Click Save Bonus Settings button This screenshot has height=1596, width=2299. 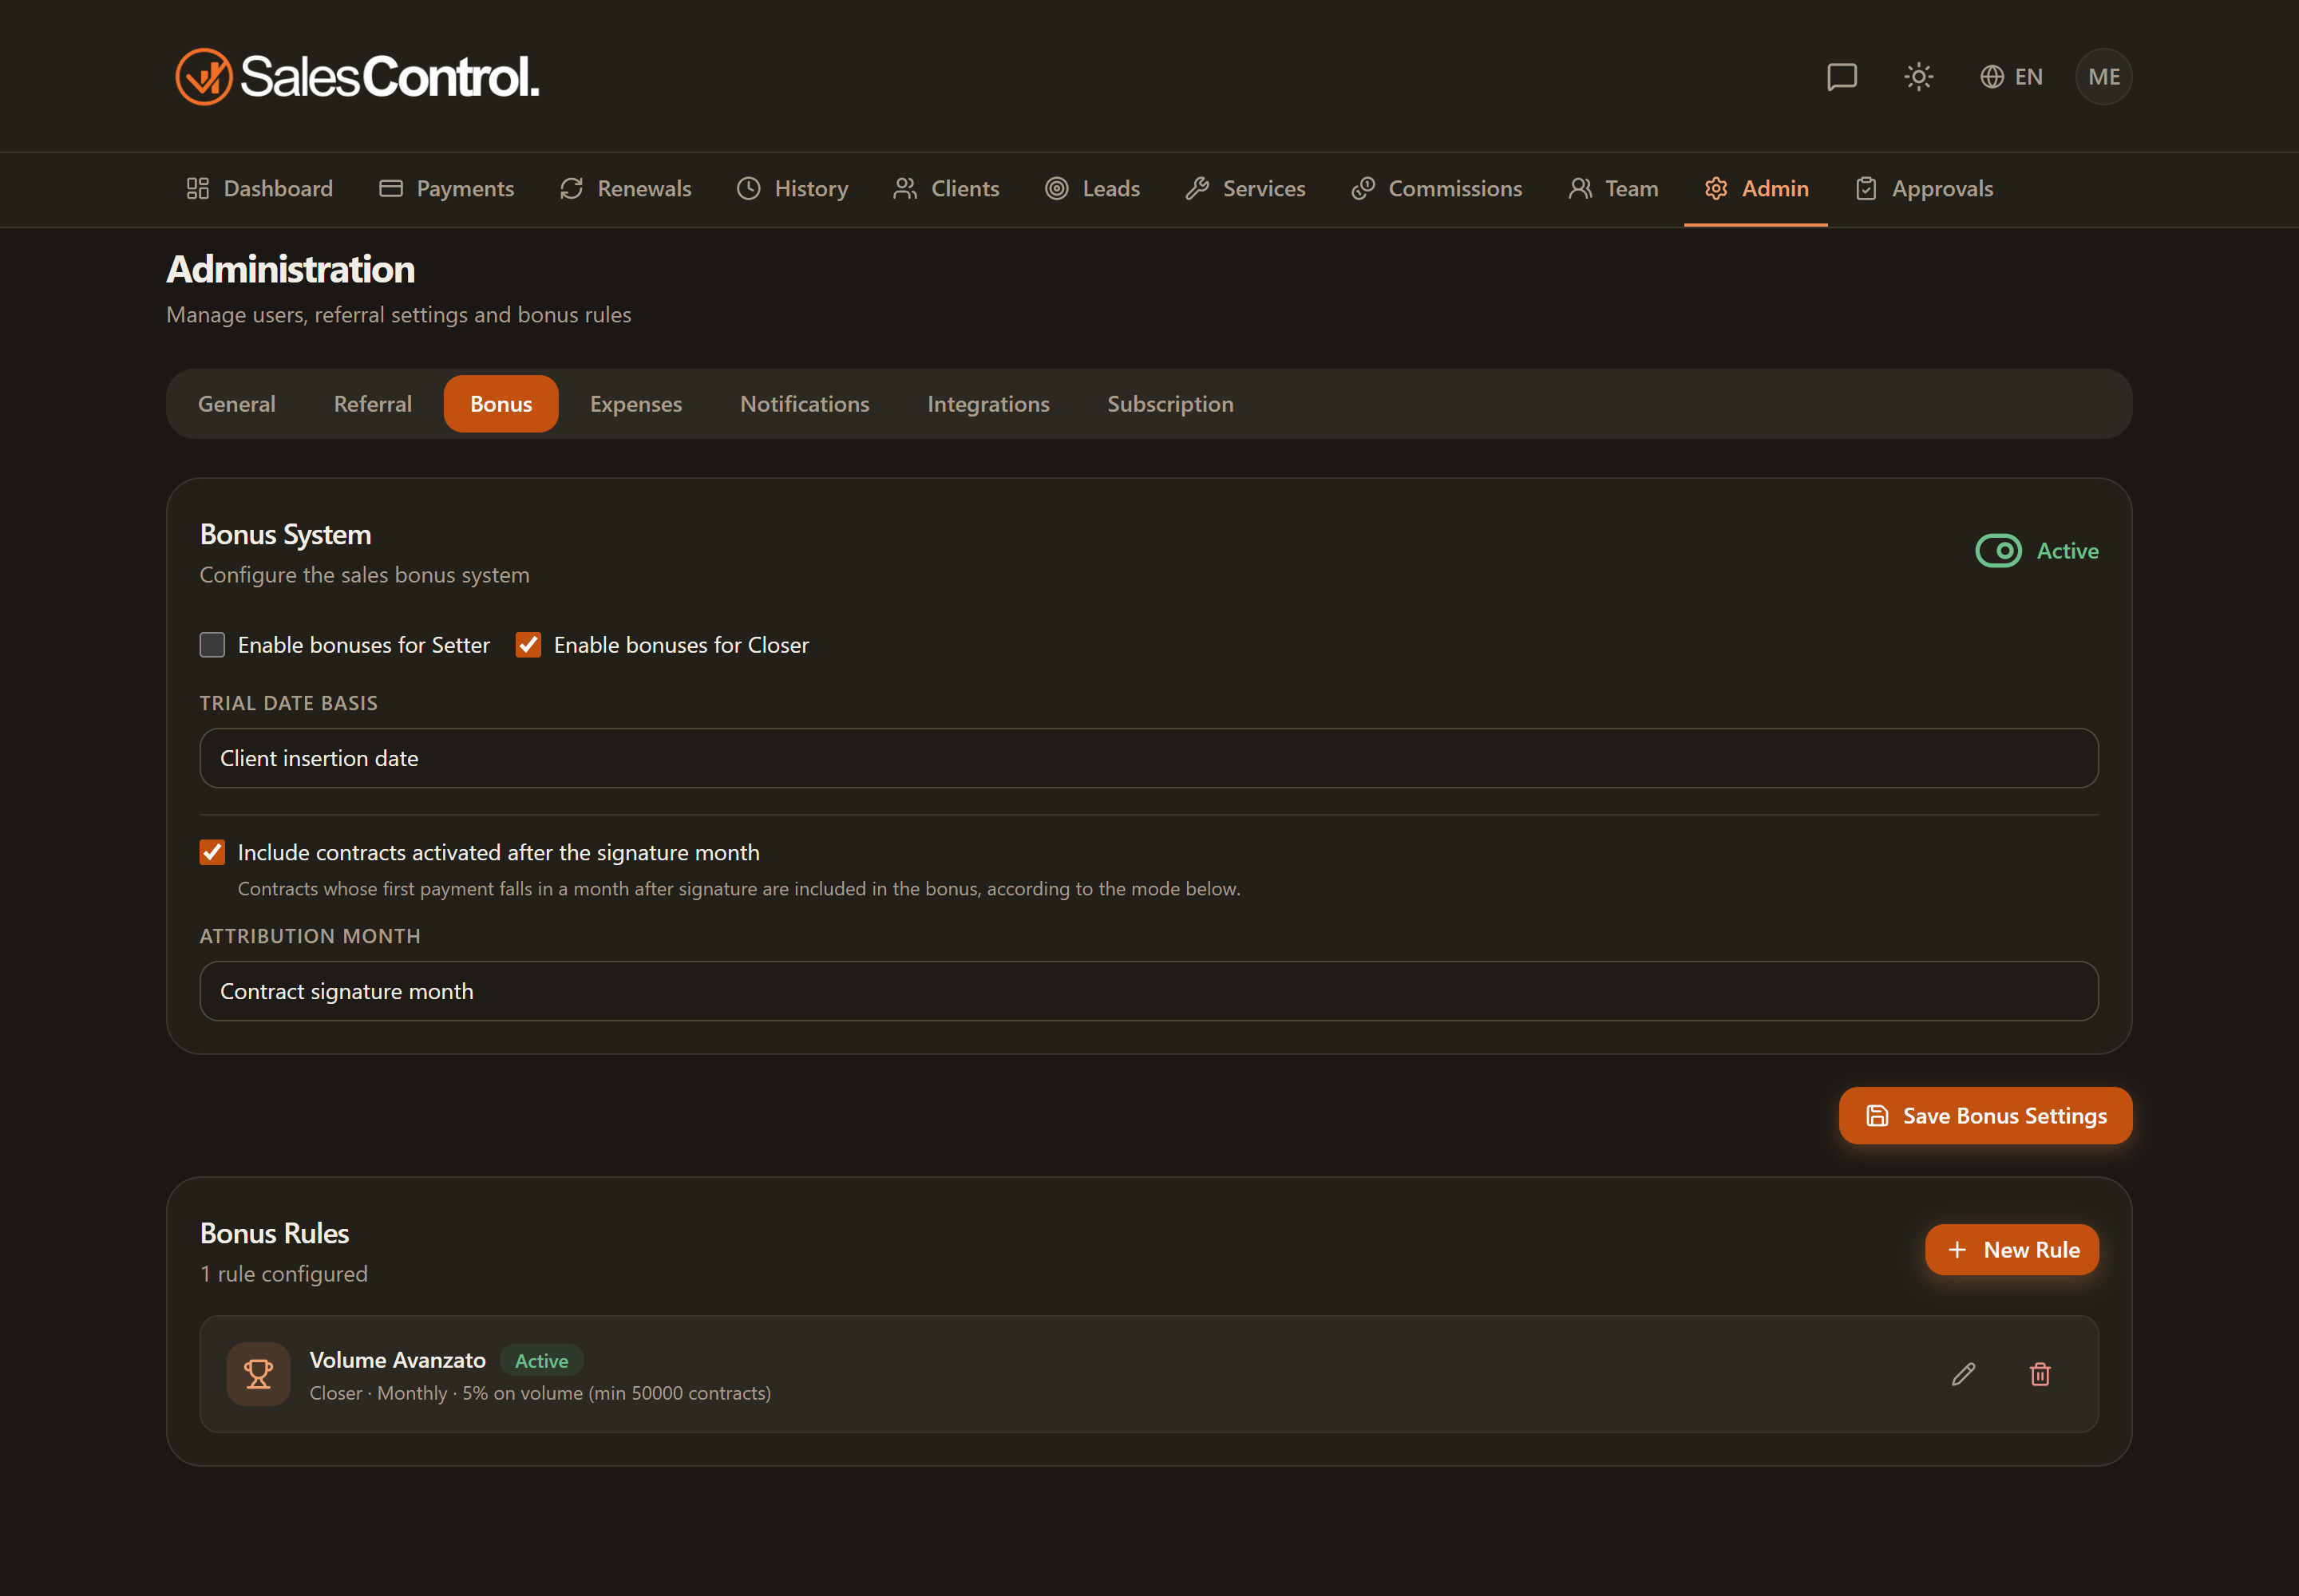[x=1984, y=1116]
